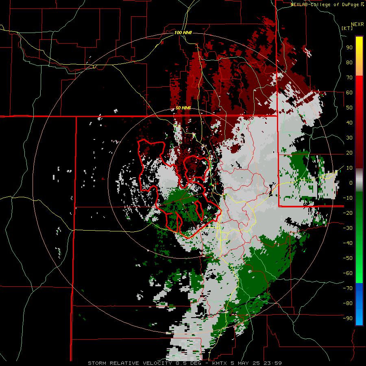
Task: Select the 80 value on velocity scale
Action: tap(349, 63)
